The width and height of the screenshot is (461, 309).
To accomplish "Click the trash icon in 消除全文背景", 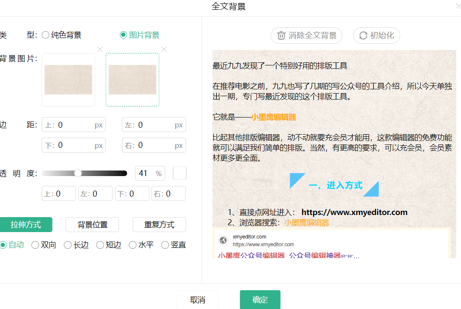I will point(281,35).
